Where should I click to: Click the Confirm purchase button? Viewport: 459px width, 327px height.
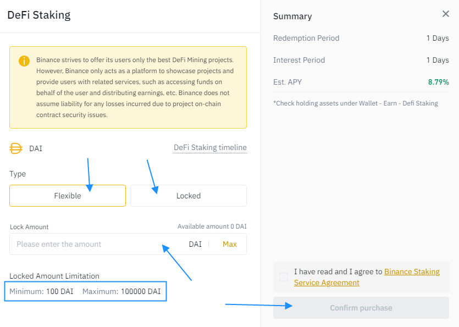tap(361, 308)
